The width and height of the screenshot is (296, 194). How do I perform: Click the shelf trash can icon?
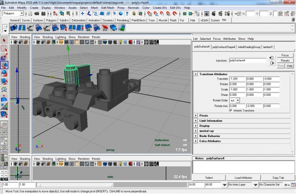293,20
